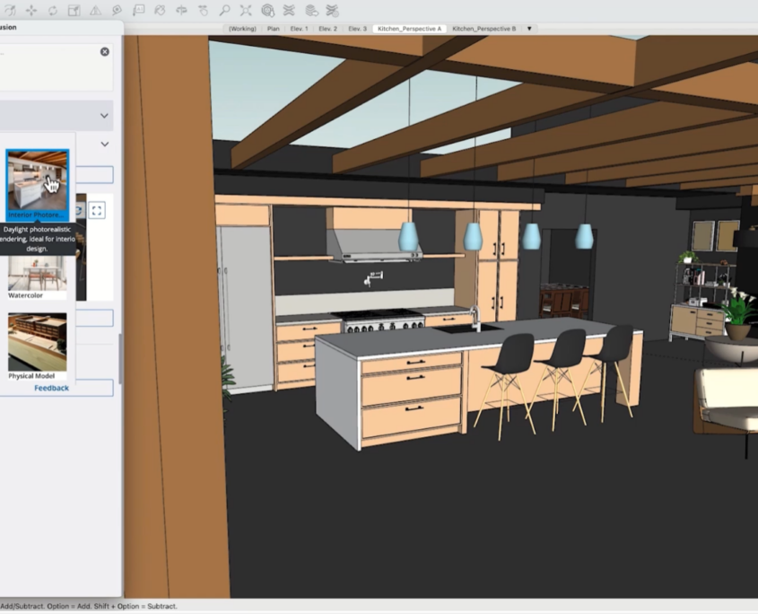Open the scene overflow dropdown arrow
The image size is (758, 614).
click(529, 28)
